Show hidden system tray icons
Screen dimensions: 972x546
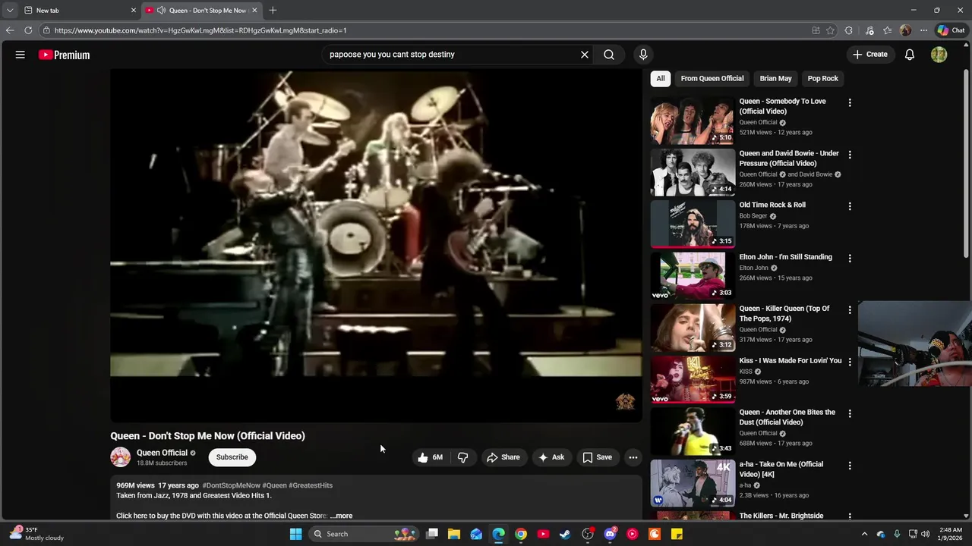(x=864, y=534)
